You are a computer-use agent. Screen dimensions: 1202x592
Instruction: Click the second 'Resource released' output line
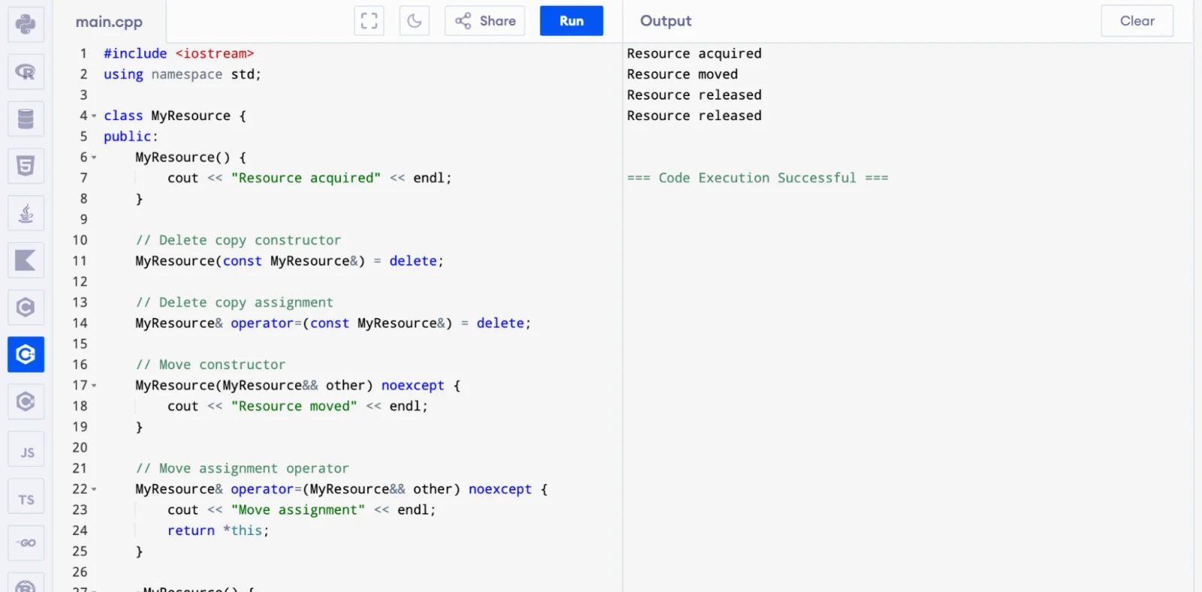click(694, 116)
